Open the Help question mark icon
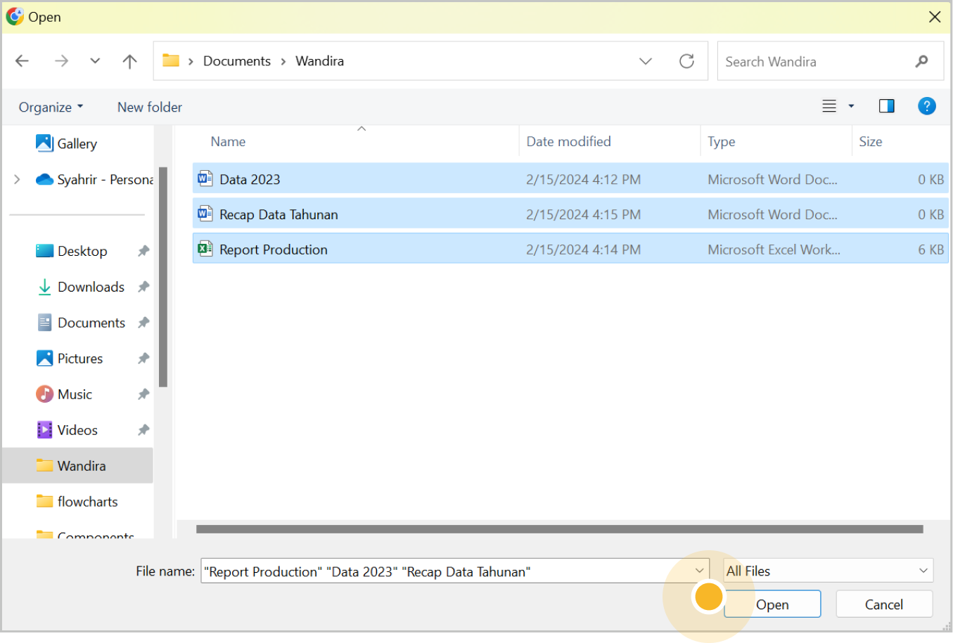This screenshot has height=643, width=953. 926,106
